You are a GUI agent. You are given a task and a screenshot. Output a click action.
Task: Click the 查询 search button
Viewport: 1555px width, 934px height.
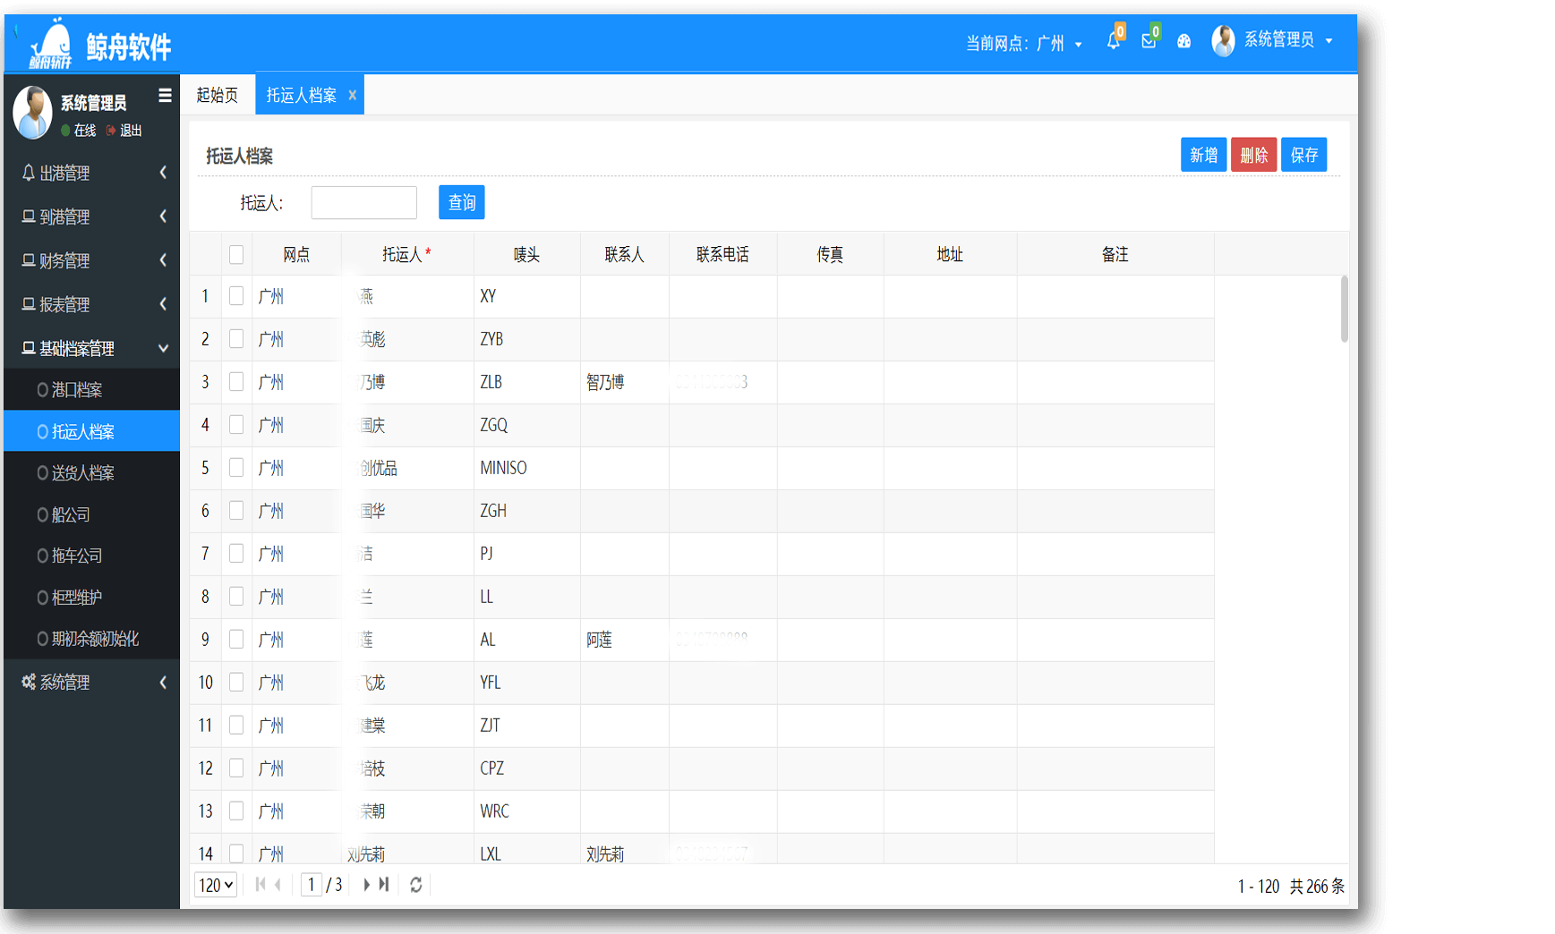pyautogui.click(x=461, y=202)
